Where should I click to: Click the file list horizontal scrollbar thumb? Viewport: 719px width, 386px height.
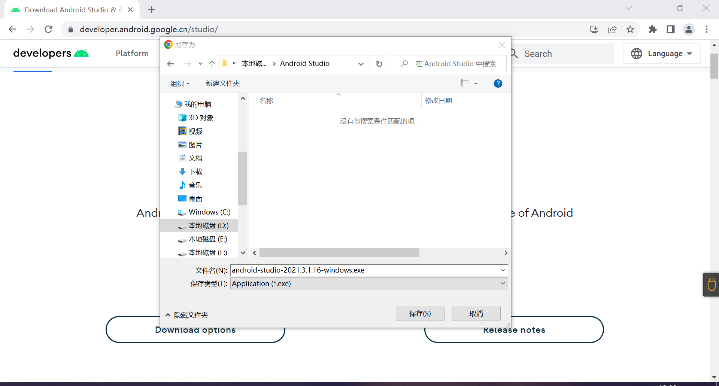[339, 253]
